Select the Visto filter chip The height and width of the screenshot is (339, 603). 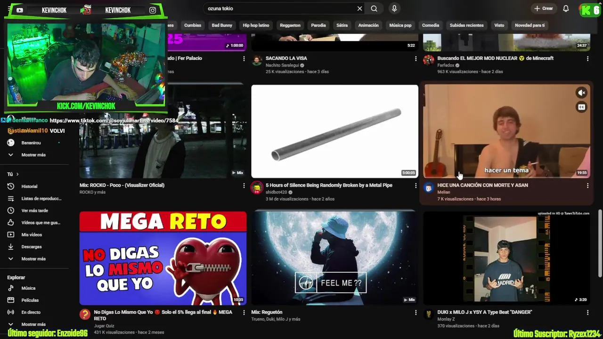point(499,25)
